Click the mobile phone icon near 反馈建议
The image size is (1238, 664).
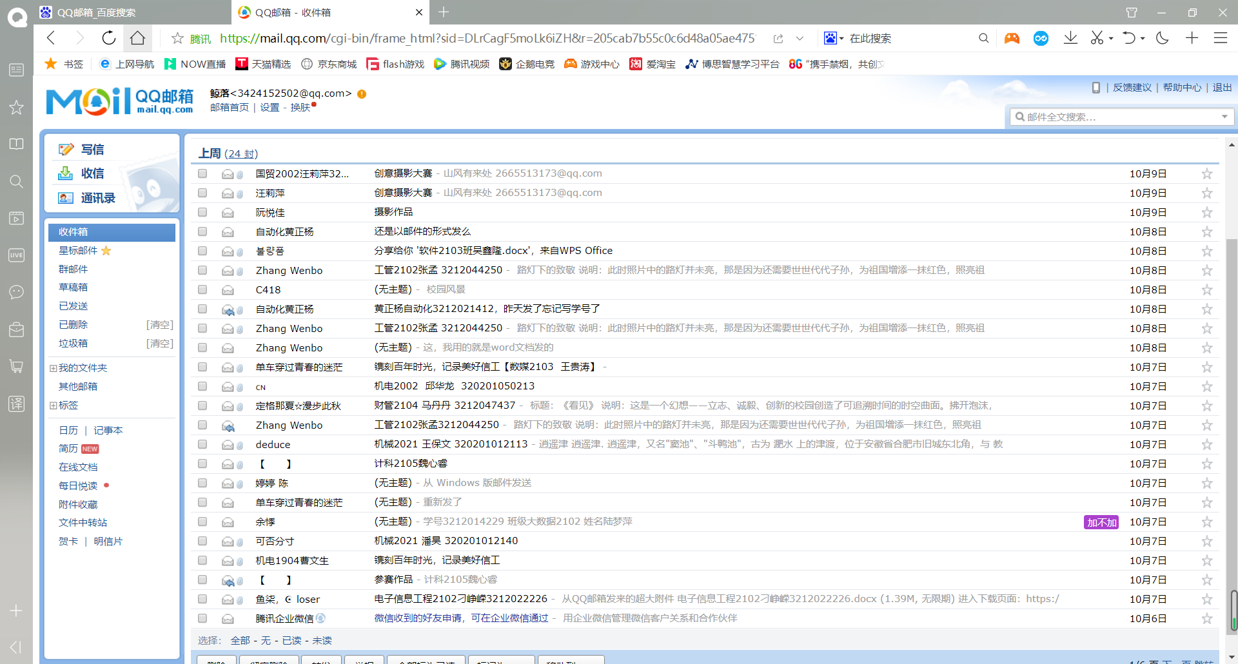click(1096, 87)
